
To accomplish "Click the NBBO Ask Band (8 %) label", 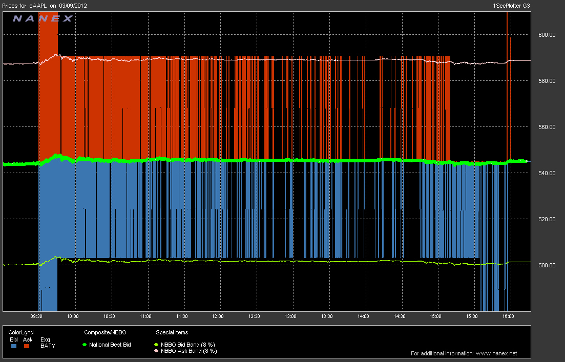I will (x=189, y=351).
